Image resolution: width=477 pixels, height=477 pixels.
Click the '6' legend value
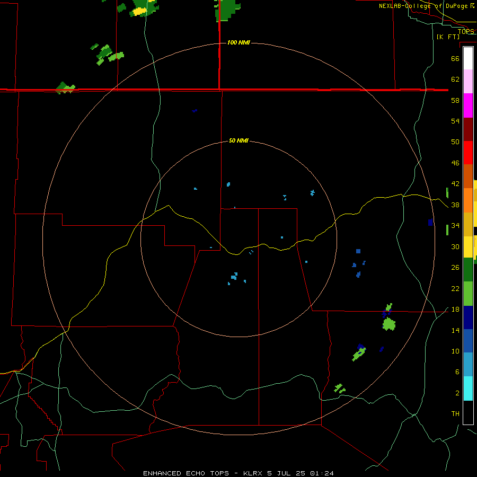tap(457, 372)
